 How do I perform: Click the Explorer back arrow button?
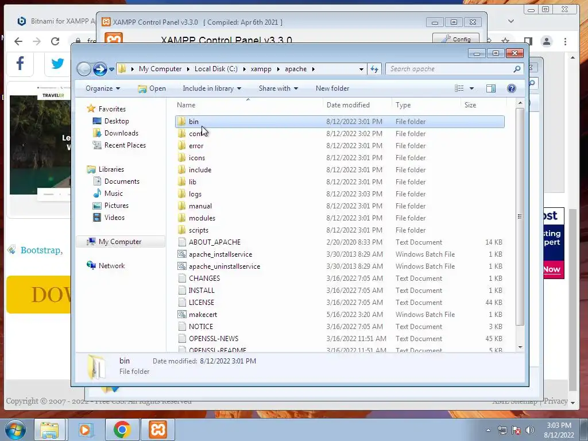[x=84, y=69]
